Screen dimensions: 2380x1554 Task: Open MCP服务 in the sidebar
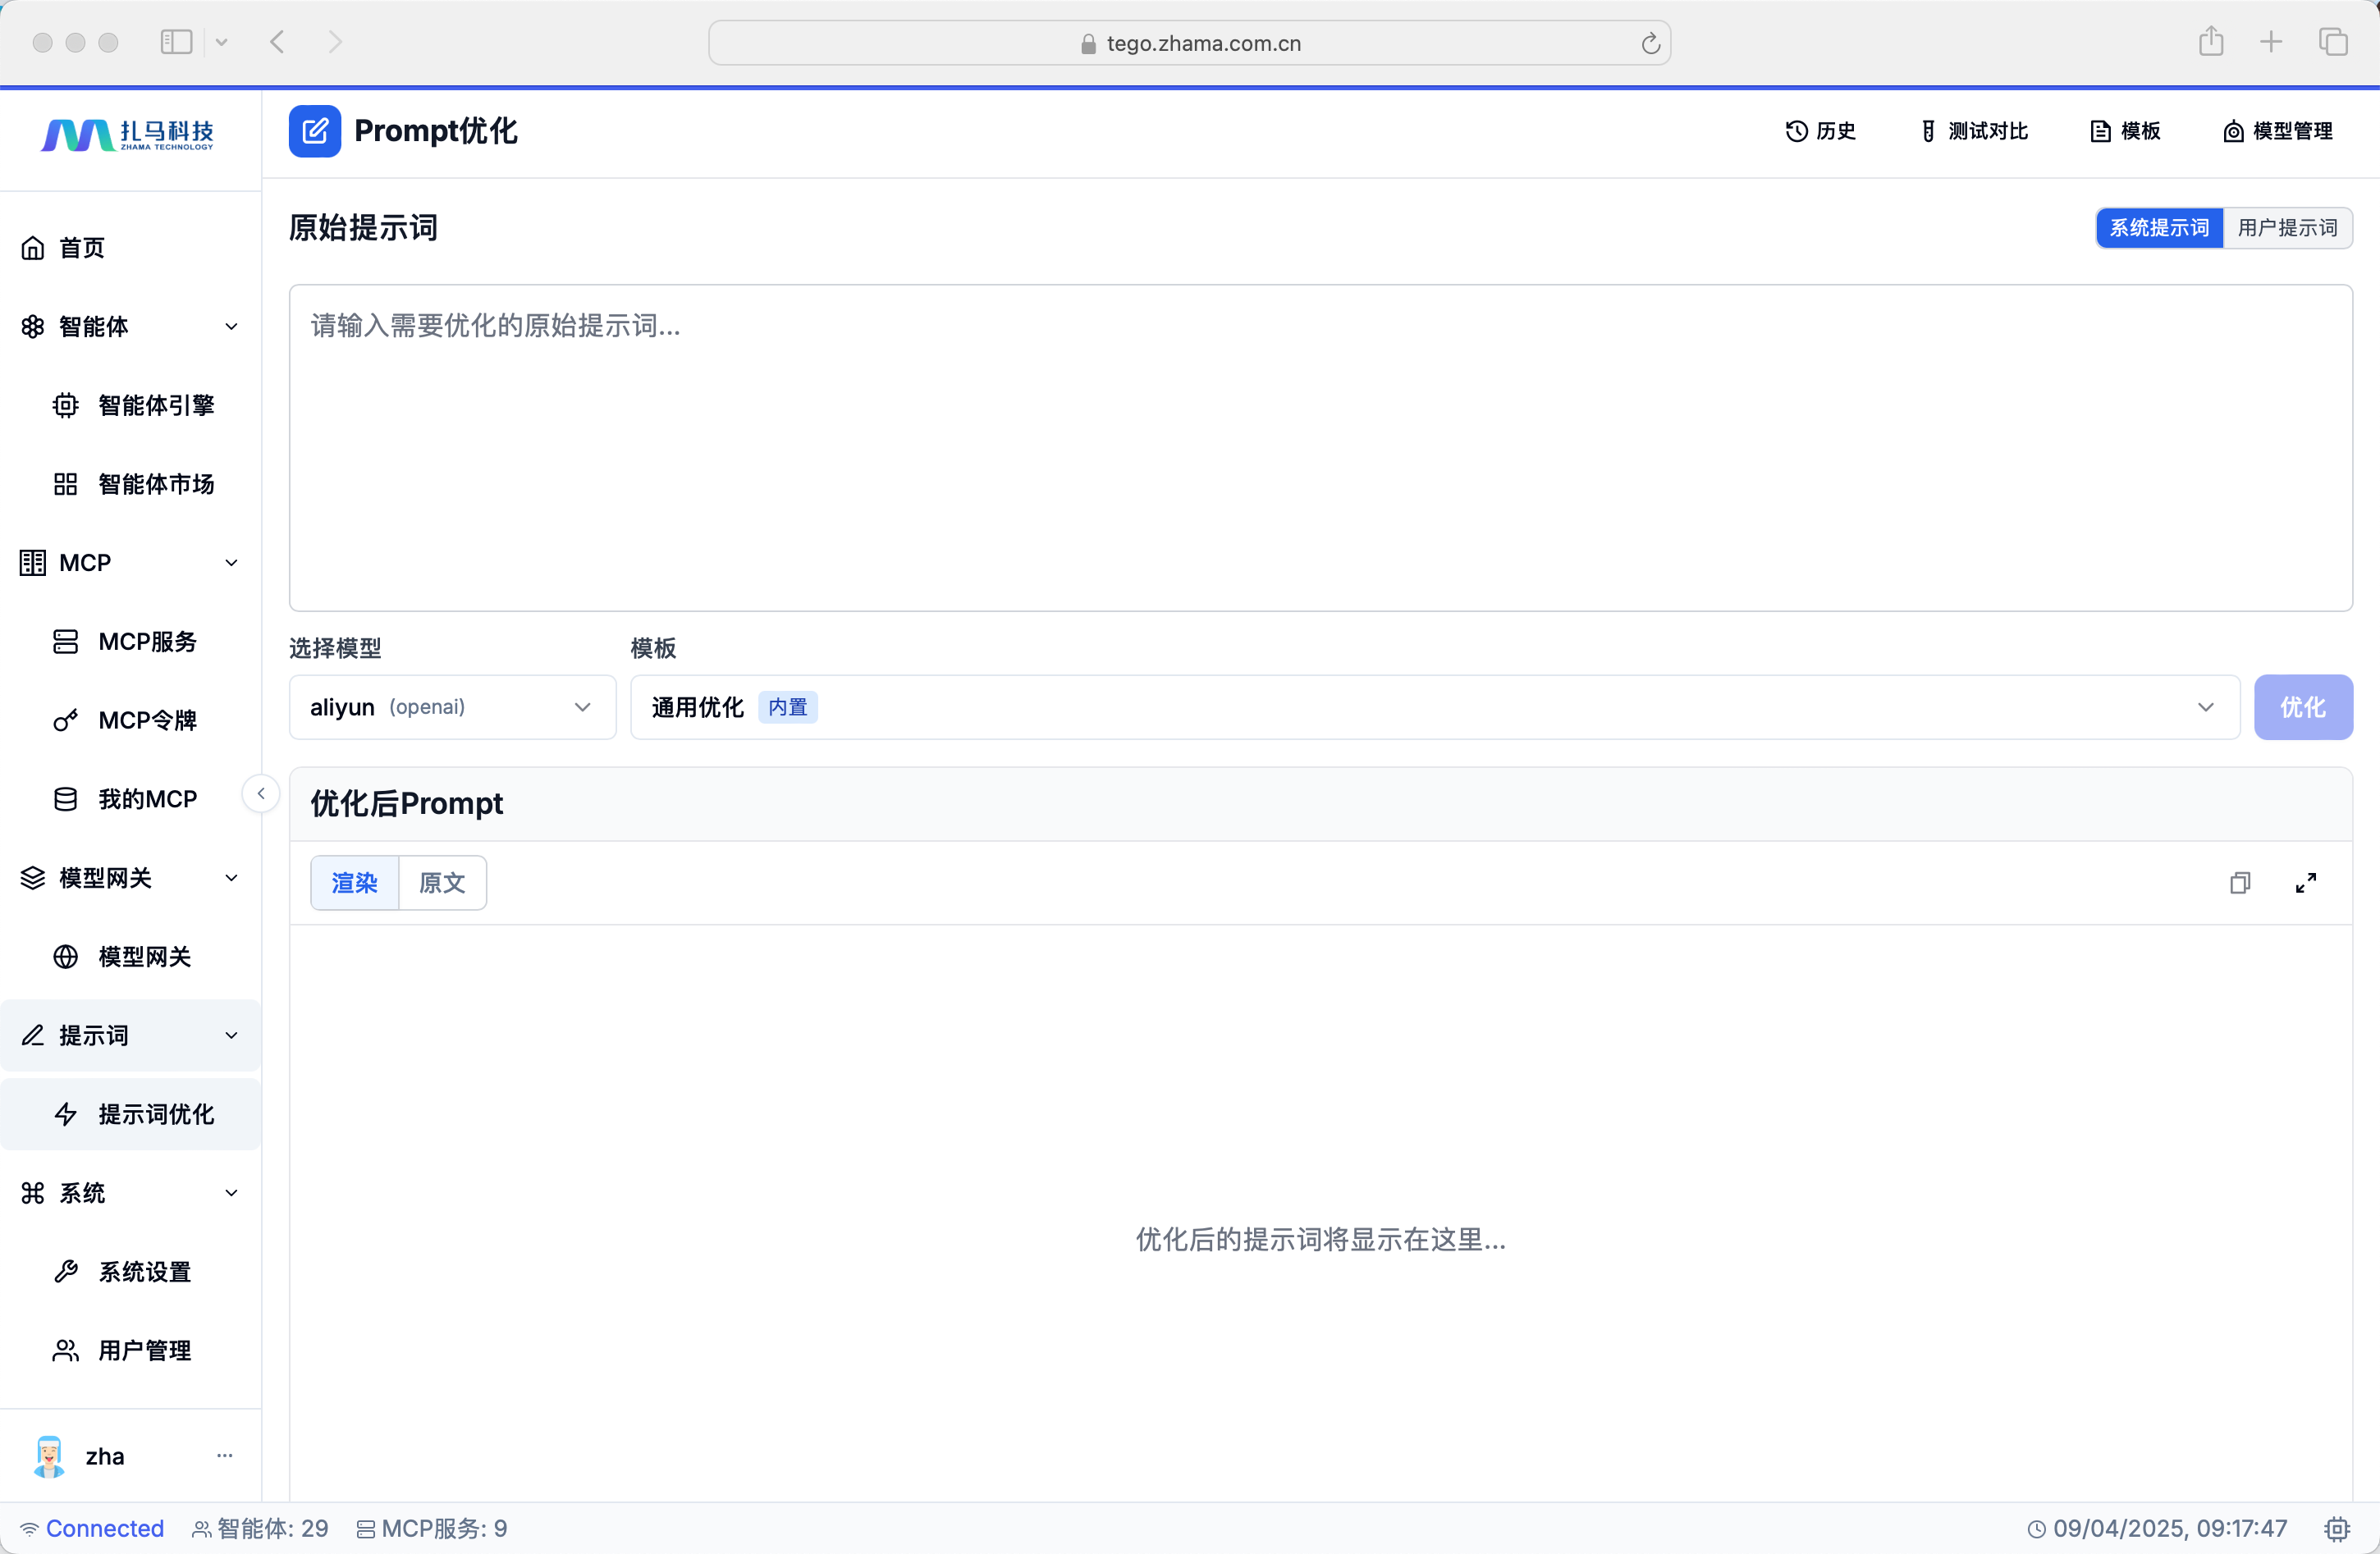coord(148,641)
